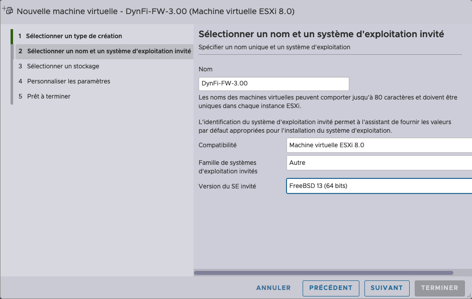Jump to step 4 Personnaliser les paramètres

click(x=64, y=81)
